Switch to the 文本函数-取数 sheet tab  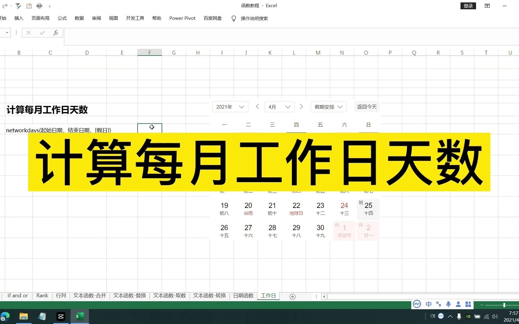170,296
